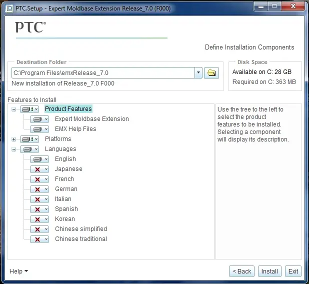Viewport: 309px width, 284px height.
Task: Click the red X icon for French
Action: click(37, 179)
